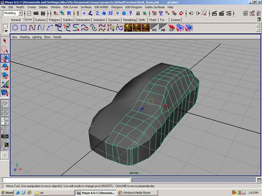This screenshot has width=262, height=196.
Task: Open the Edit Polygons menu
Action: pyautogui.click(x=133, y=7)
